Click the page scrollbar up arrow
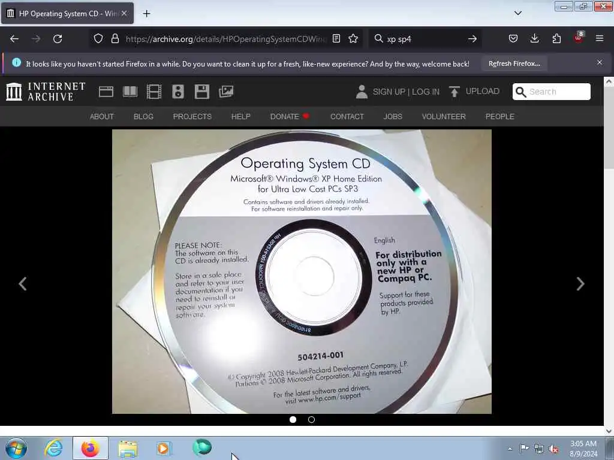The width and height of the screenshot is (614, 460). 609,81
